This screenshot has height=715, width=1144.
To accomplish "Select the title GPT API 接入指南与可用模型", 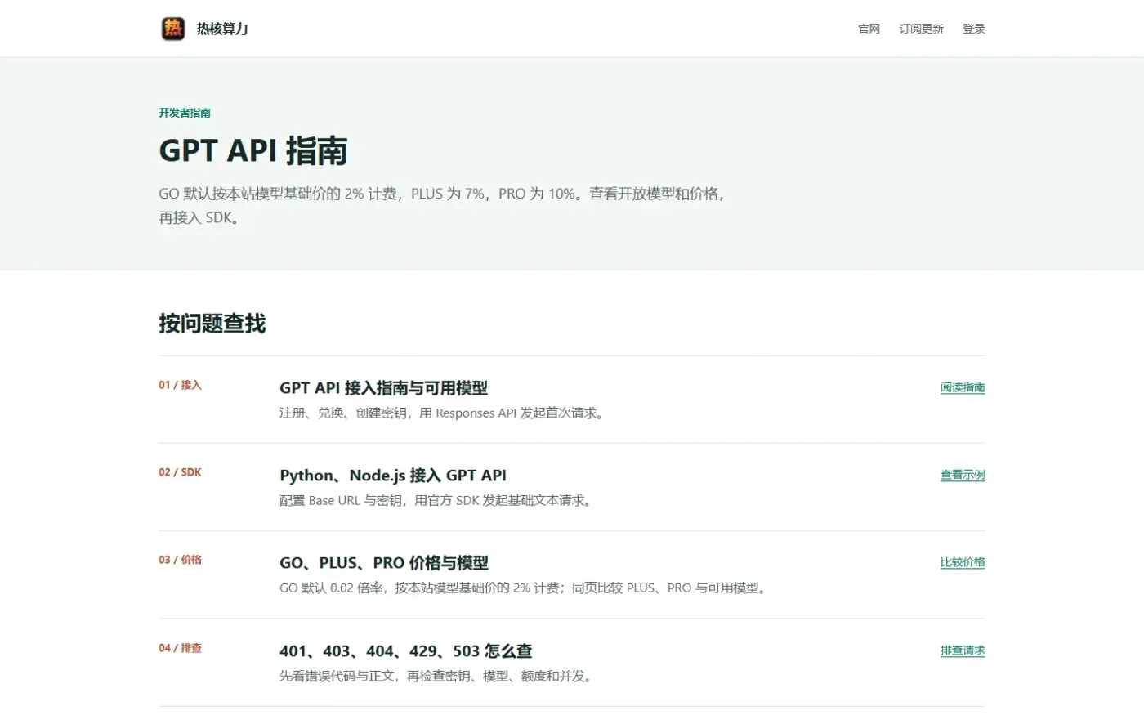I will pyautogui.click(x=383, y=388).
